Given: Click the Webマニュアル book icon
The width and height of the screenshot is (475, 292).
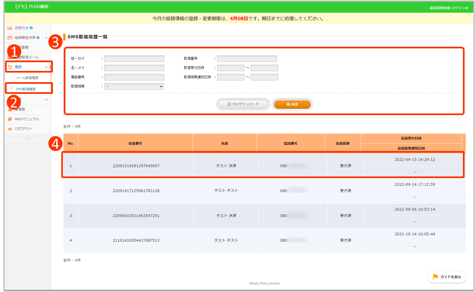Looking at the screenshot, I should coord(10,119).
